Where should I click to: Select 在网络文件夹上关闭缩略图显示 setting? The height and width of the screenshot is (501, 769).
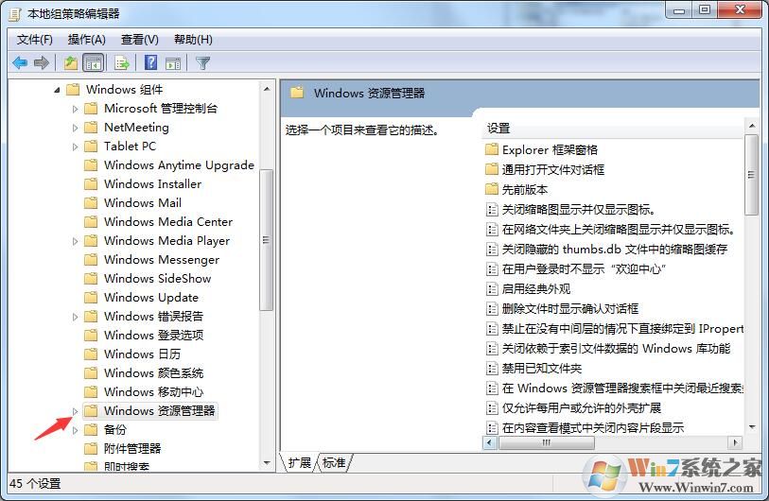click(619, 229)
